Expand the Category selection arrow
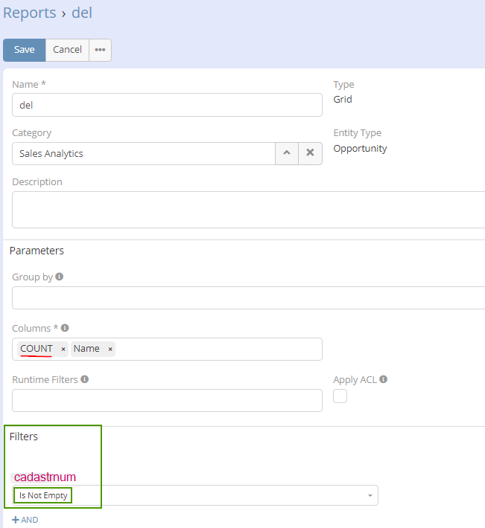 coord(287,154)
